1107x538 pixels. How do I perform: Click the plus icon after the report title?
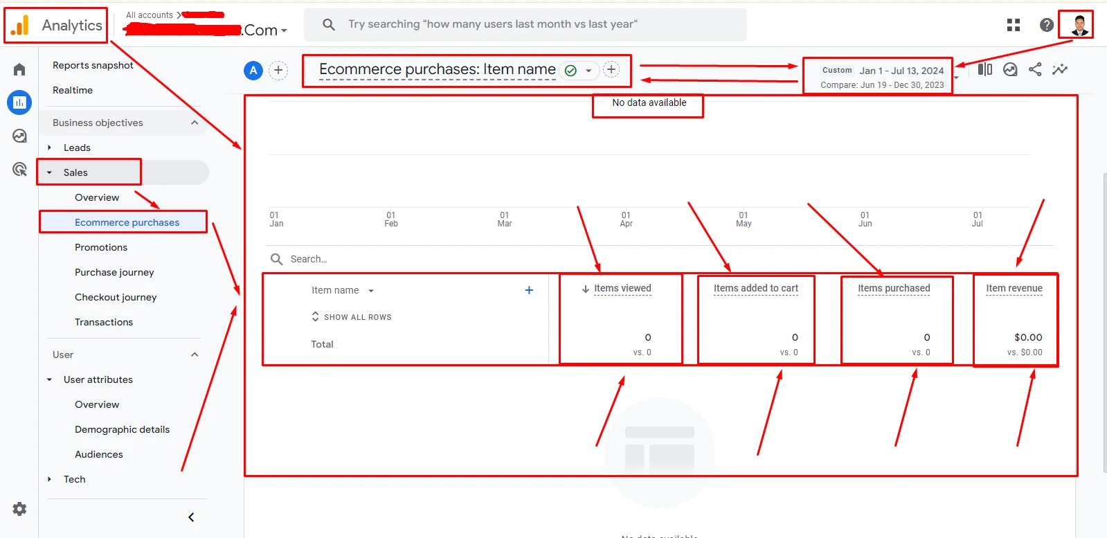click(611, 69)
